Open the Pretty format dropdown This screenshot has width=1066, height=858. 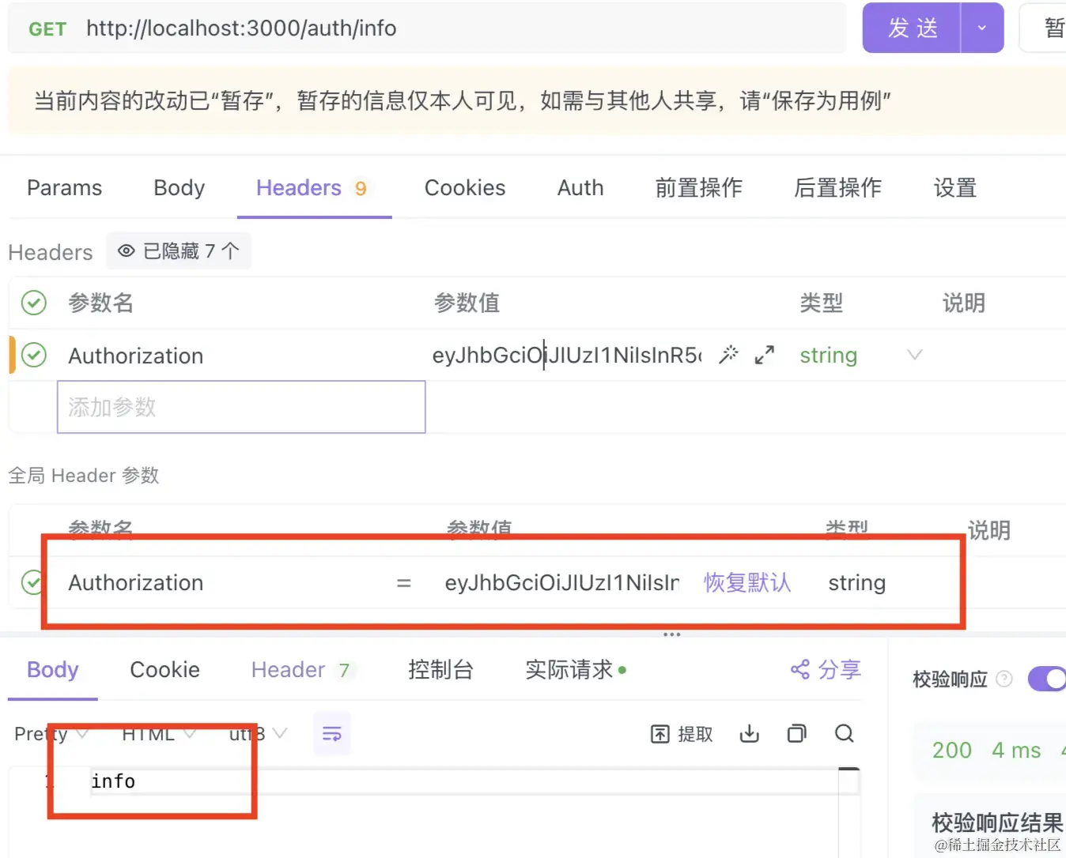51,734
